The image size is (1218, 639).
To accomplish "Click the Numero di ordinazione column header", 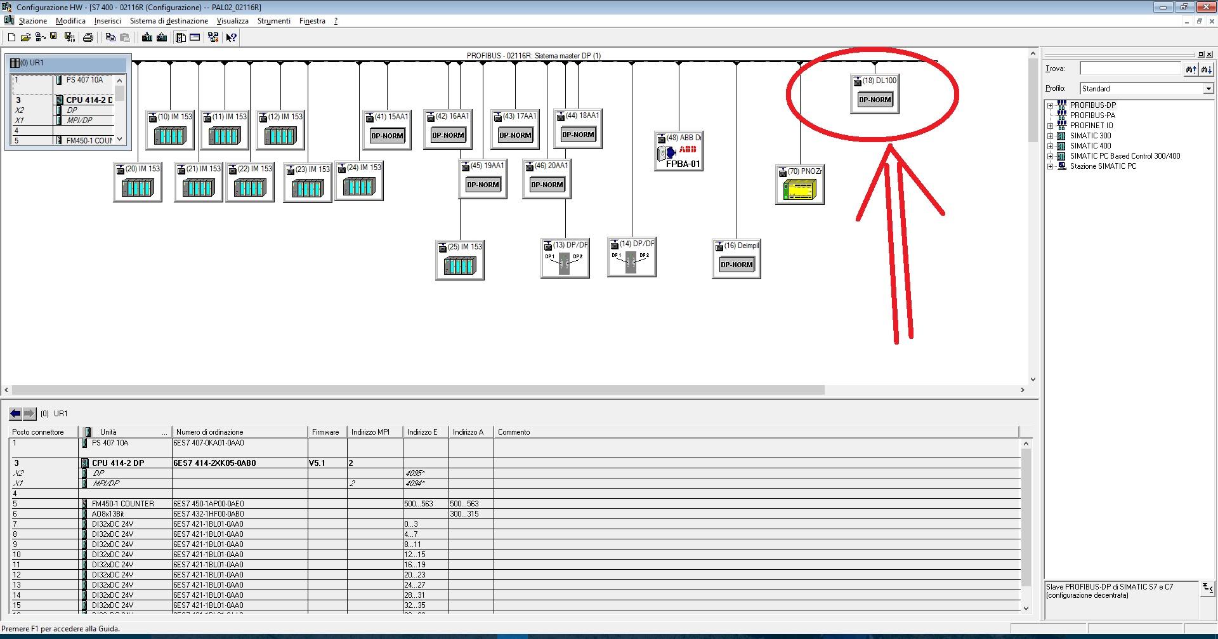I will pyautogui.click(x=240, y=432).
